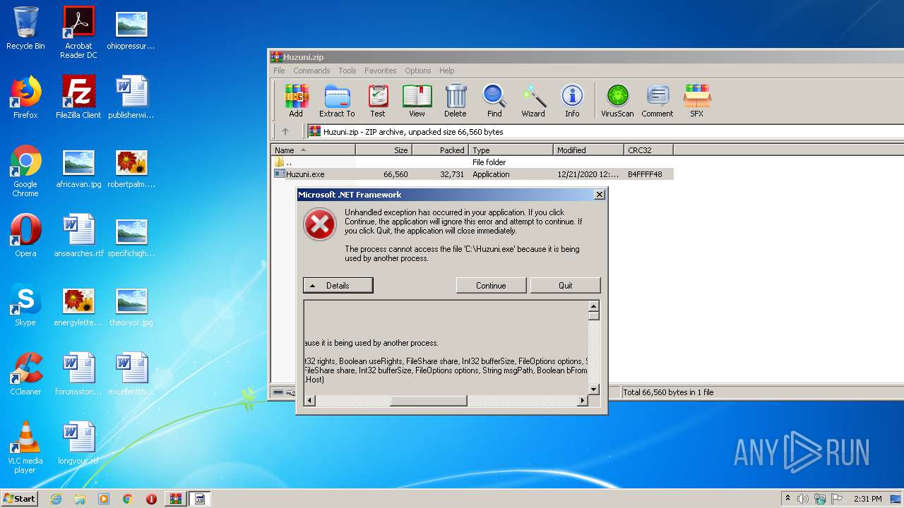Image resolution: width=904 pixels, height=508 pixels.
Task: Select longyour.rtf document on desktop
Action: pyautogui.click(x=78, y=443)
